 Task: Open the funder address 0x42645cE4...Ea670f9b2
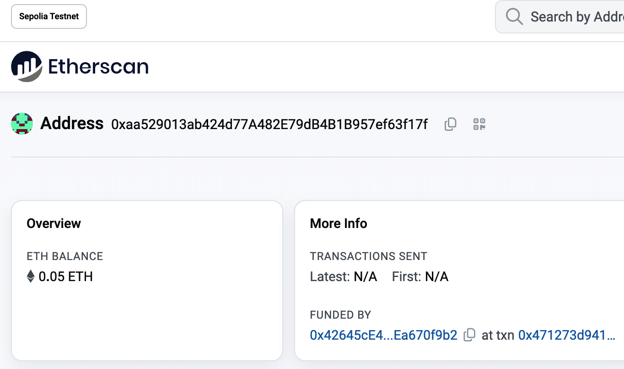coord(383,335)
